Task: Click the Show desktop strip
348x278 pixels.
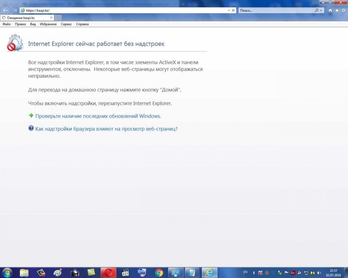Action: tap(346, 273)
